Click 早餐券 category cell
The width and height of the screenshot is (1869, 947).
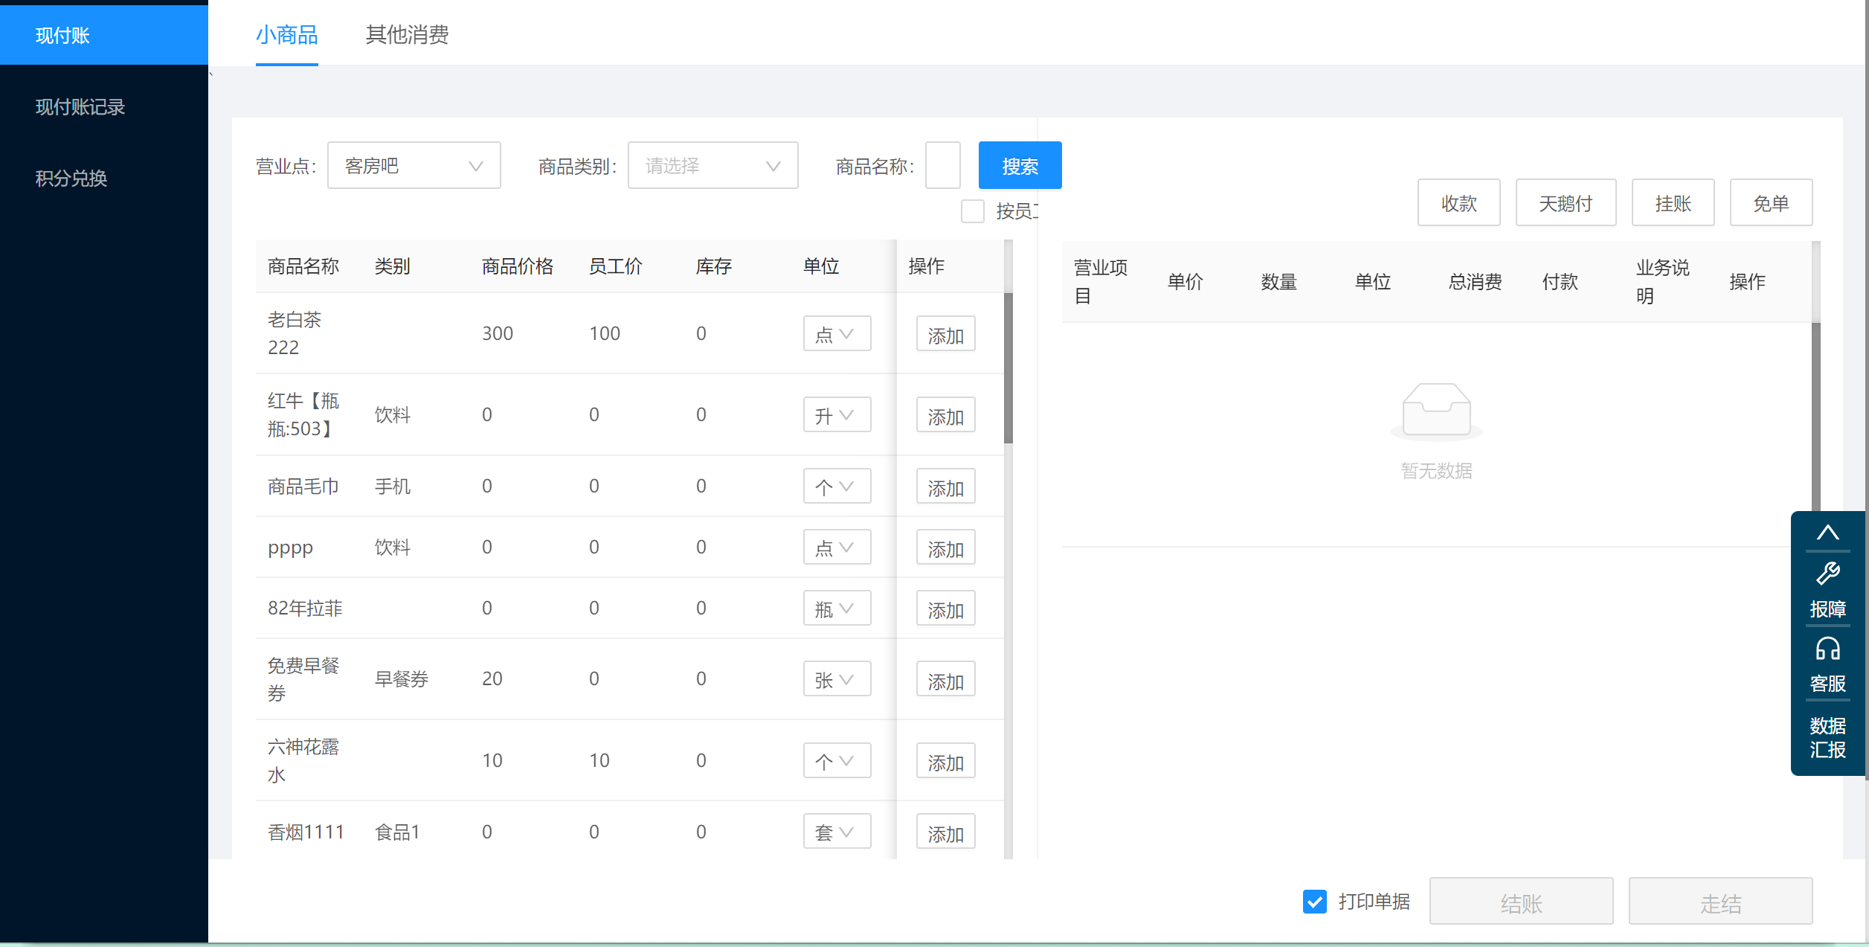(402, 678)
